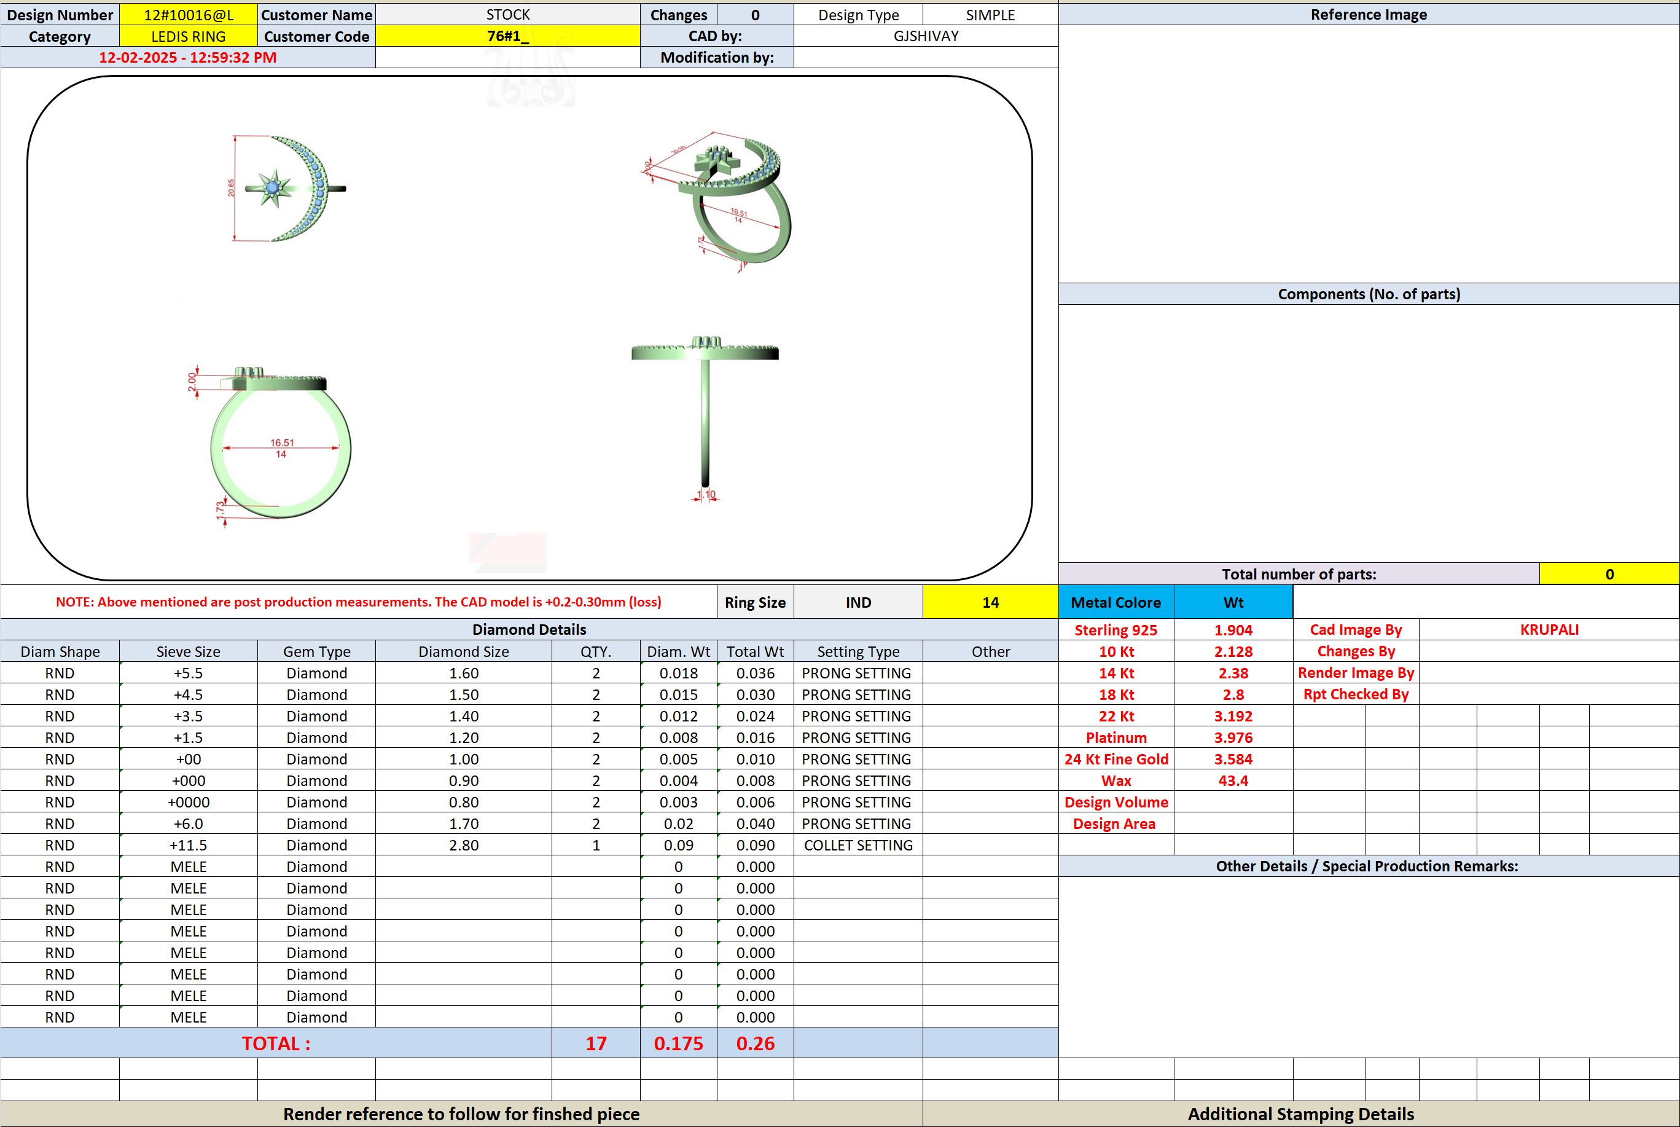Select the Total number of parts value 0
Viewport: 1680px width, 1127px height.
pos(1609,575)
